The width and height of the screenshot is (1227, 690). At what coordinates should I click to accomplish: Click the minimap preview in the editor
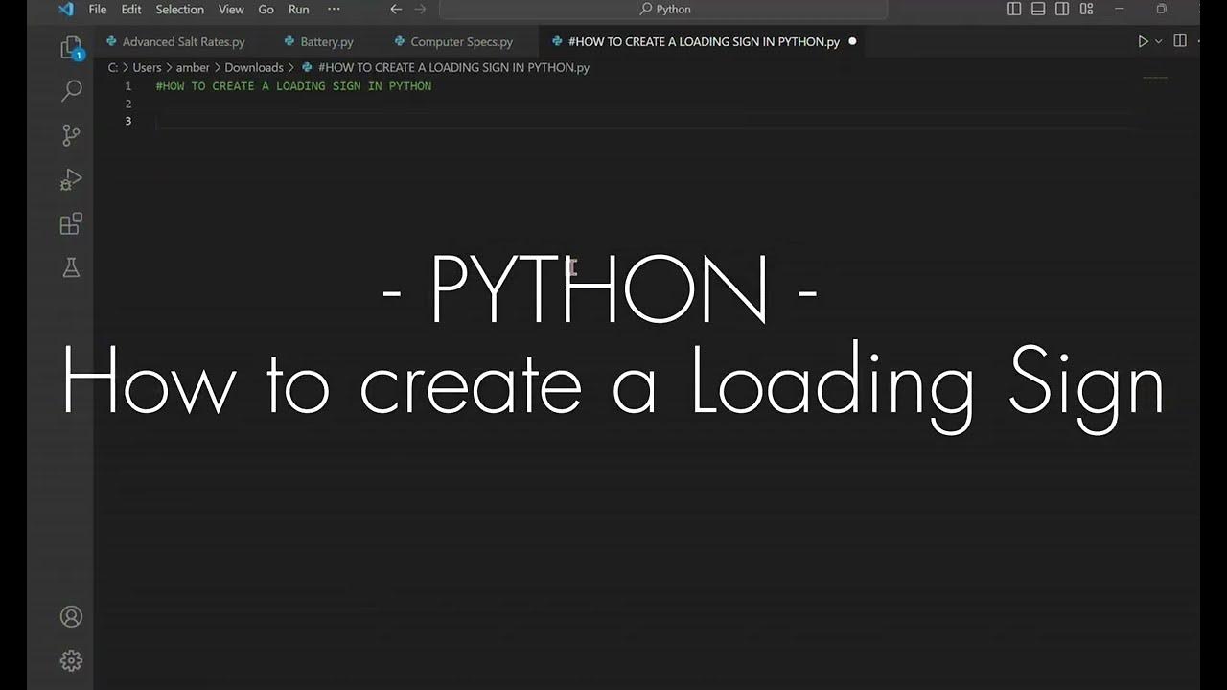tap(1155, 79)
